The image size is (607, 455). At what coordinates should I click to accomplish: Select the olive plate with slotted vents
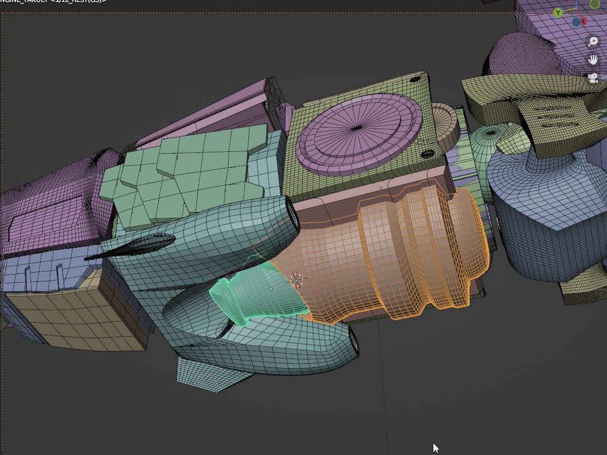556,126
